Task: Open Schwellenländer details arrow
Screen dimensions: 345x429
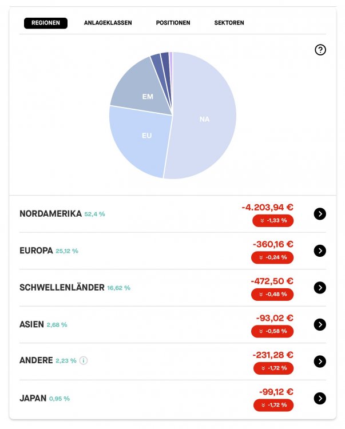Action: tap(320, 288)
